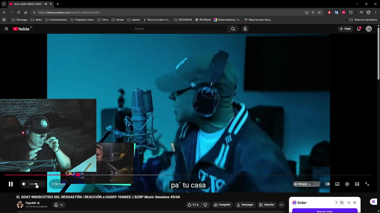Click the page vertical scrollbar
The height and width of the screenshot is (213, 380).
click(379, 53)
